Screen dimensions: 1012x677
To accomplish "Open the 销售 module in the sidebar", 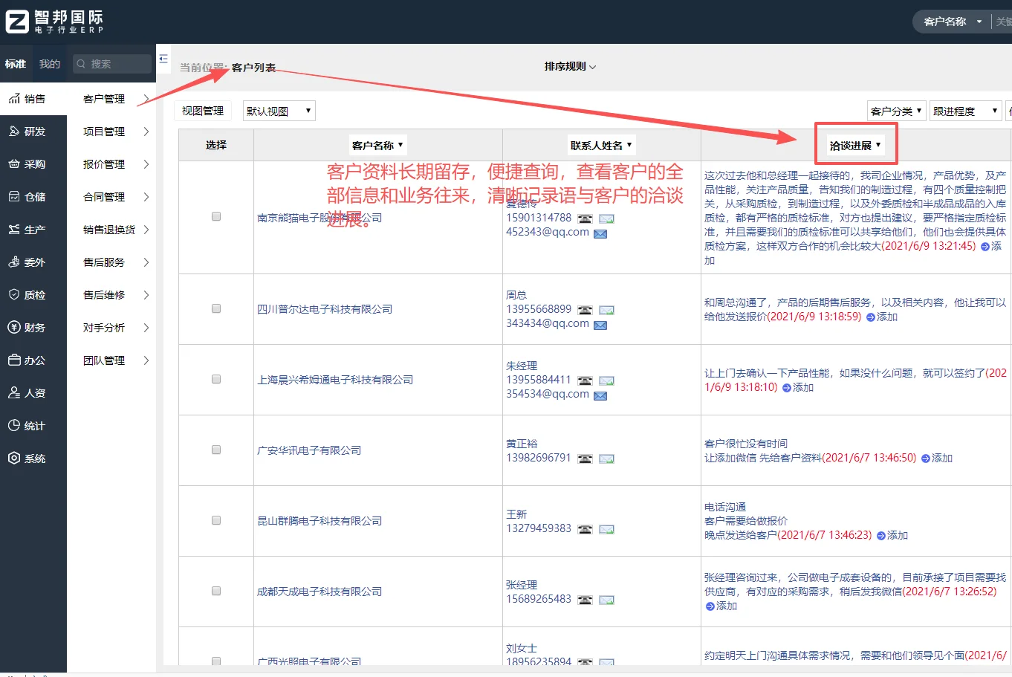I will click(33, 99).
